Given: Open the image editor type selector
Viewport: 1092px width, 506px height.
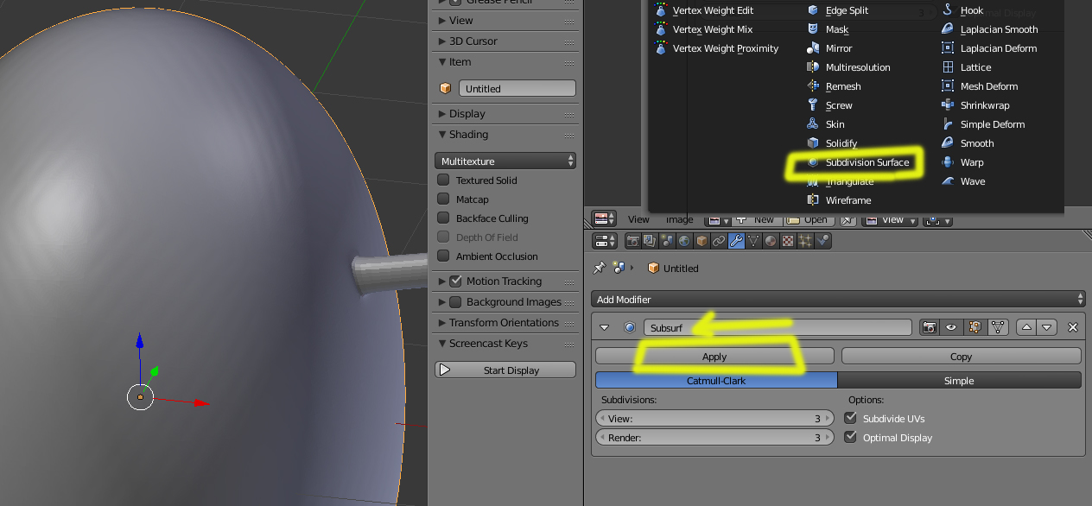Looking at the screenshot, I should [x=603, y=219].
